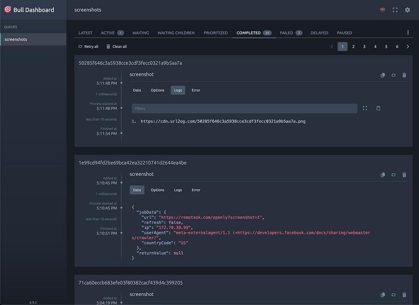
Task: Toggle fullscreen mode icon in header
Action: 395,10
